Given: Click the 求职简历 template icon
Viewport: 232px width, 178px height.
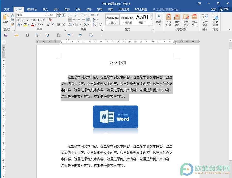Looking at the screenshot, I should click(177, 20).
